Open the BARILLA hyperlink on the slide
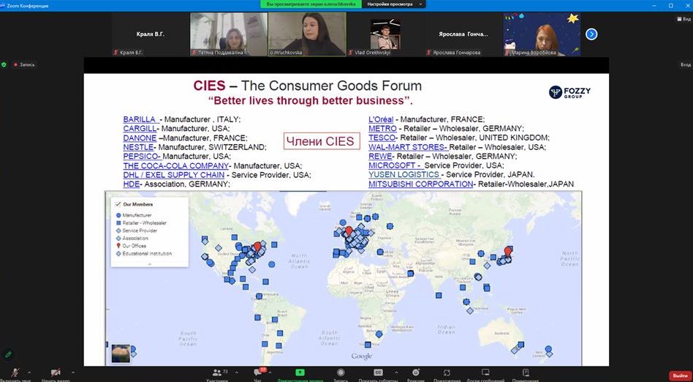The image size is (693, 382). (x=140, y=119)
